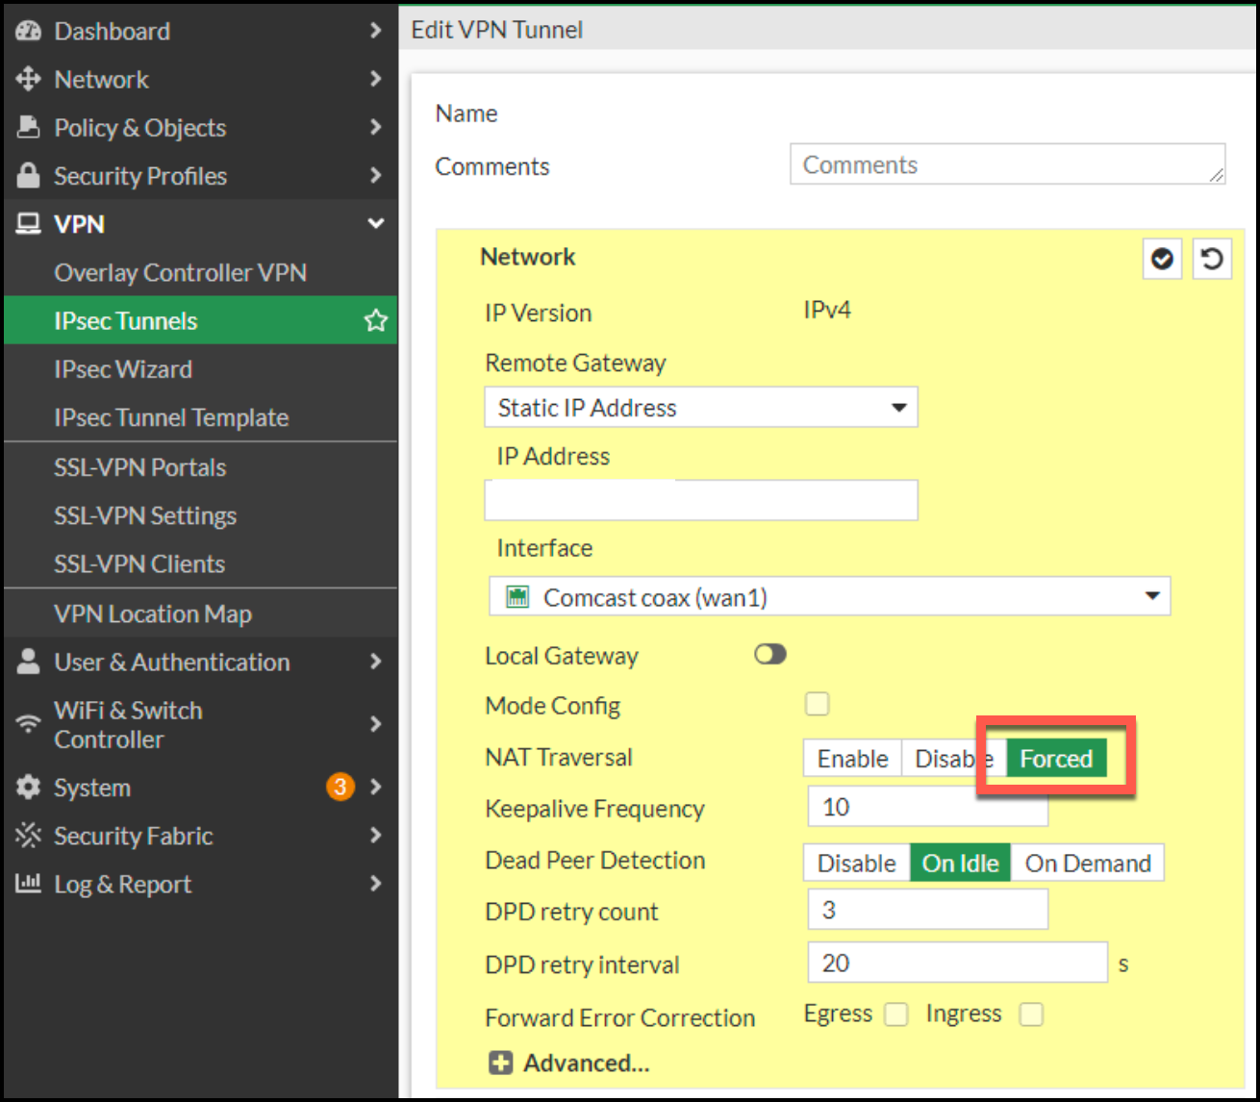Image resolution: width=1260 pixels, height=1102 pixels.
Task: Set NAT Traversal to Disable
Action: point(954,758)
